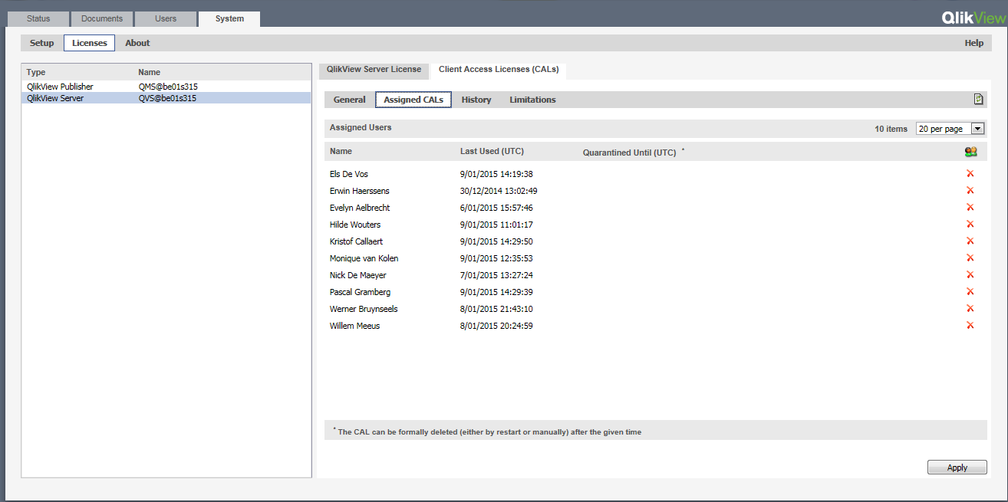Select user Evelyn Aelbrecht
Image resolution: width=1008 pixels, height=502 pixels.
(x=360, y=208)
